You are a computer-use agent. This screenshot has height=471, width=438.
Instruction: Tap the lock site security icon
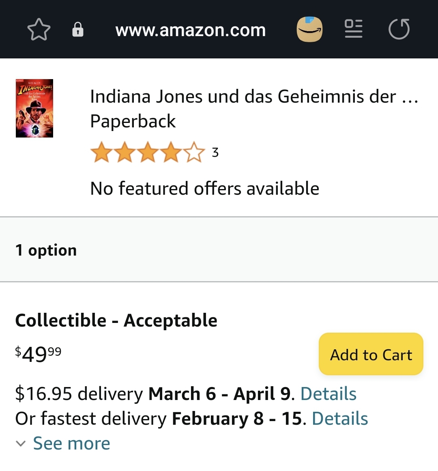[77, 30]
